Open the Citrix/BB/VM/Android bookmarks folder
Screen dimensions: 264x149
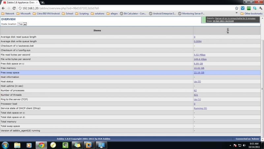(x=46, y=14)
